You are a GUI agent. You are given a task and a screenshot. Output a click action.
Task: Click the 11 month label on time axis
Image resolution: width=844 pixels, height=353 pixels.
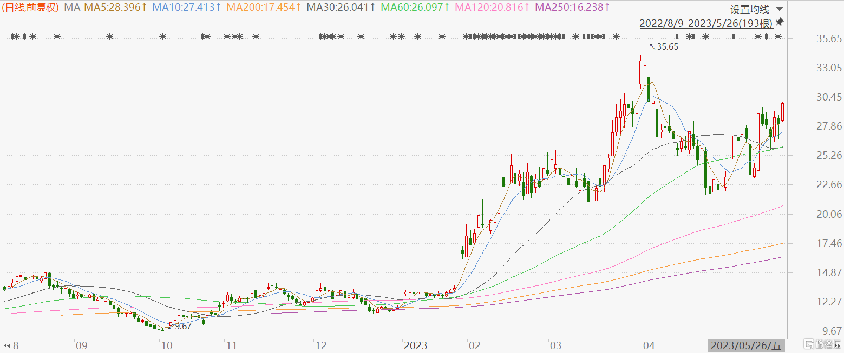(x=231, y=345)
